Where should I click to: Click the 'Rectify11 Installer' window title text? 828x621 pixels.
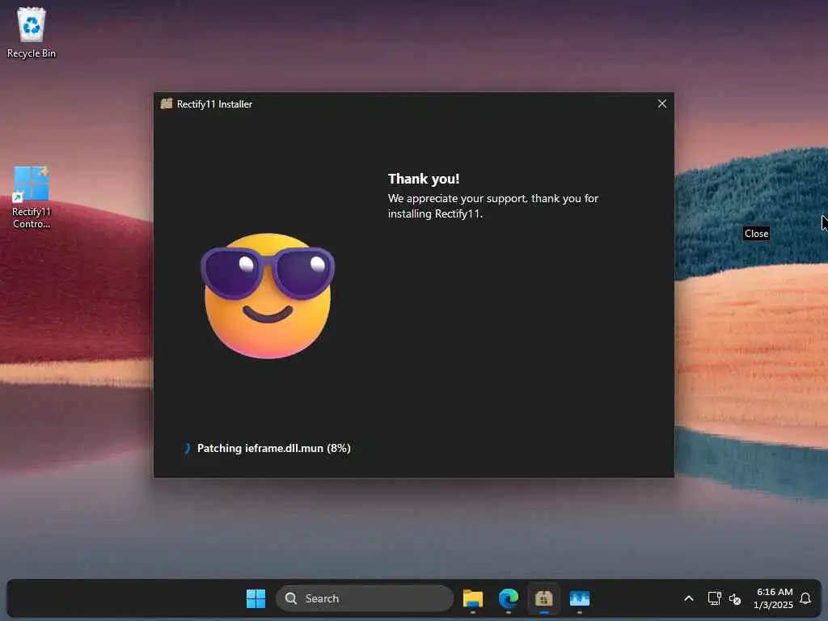click(214, 104)
